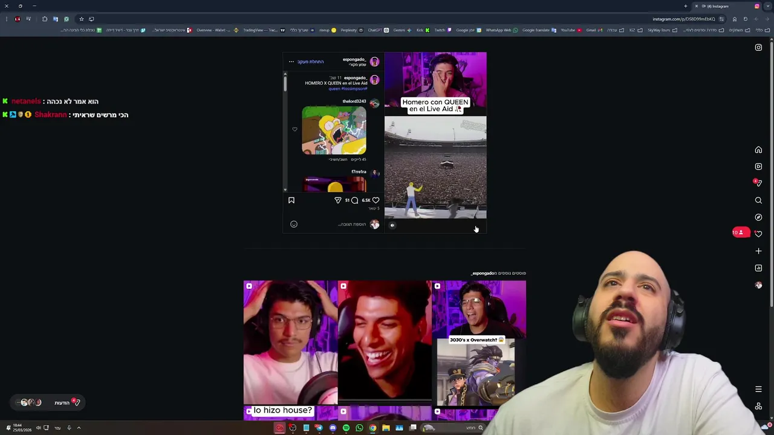774x435 pixels.
Task: Open the Messages pill at bottom left
Action: (x=49, y=402)
